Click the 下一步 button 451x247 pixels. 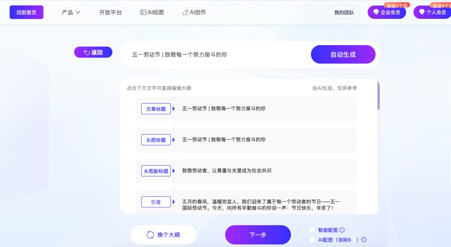[x=258, y=235]
